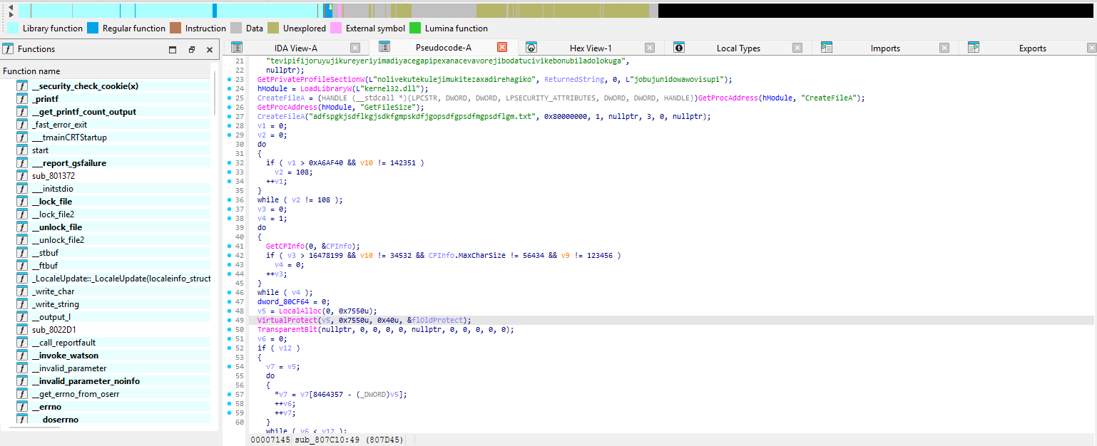The width and height of the screenshot is (1097, 446).
Task: Toggle breakpoint dot on line 49
Action: click(229, 321)
